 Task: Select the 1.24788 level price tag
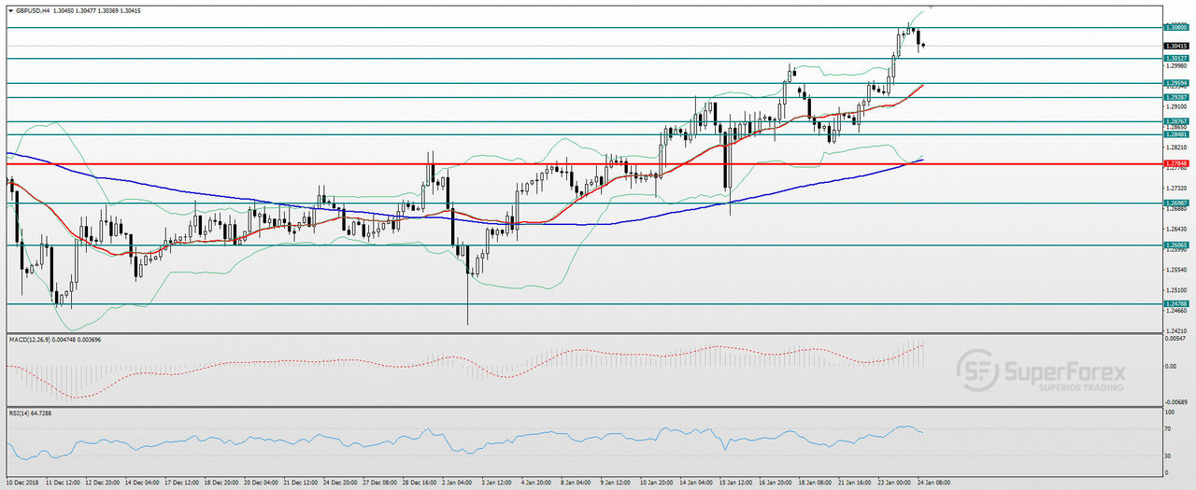point(1175,304)
